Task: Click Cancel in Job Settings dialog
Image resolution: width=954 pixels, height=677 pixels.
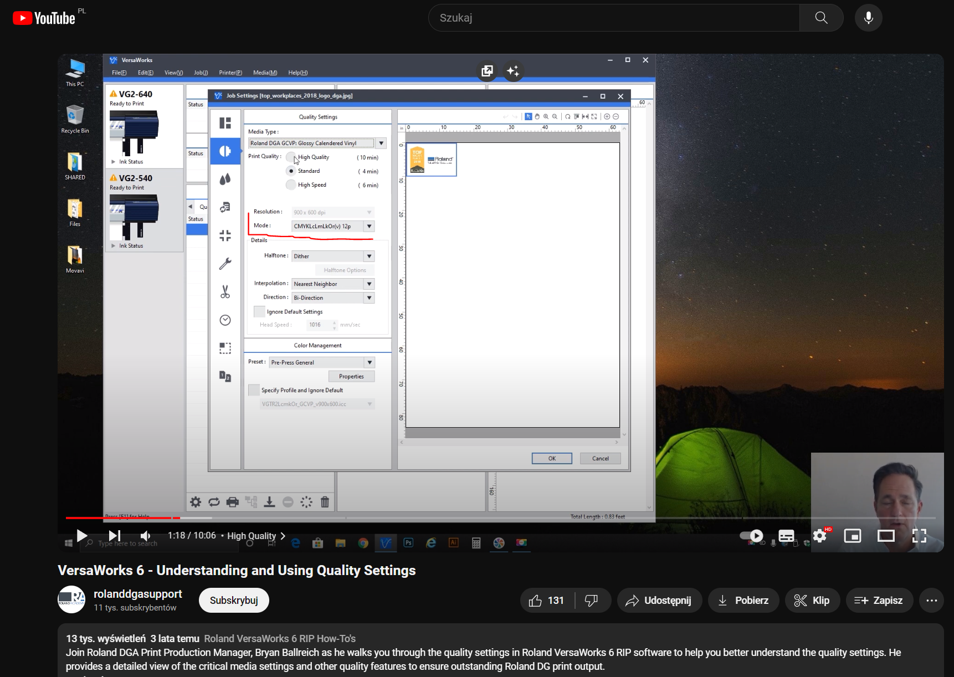Action: point(601,458)
